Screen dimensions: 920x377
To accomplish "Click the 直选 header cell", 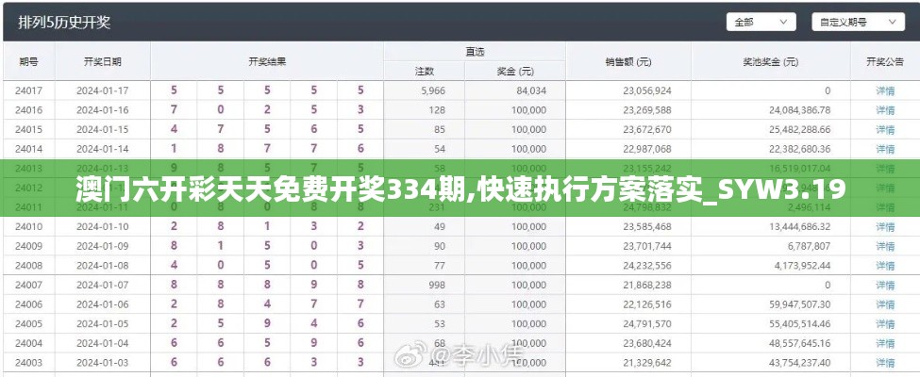I will coord(475,52).
